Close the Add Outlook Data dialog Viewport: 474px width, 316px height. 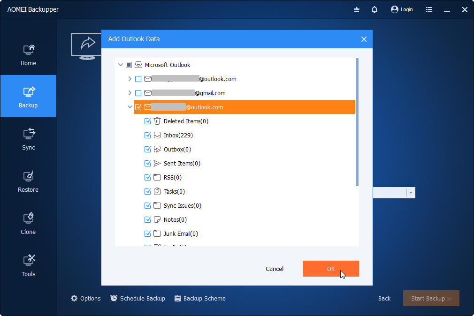coord(364,39)
